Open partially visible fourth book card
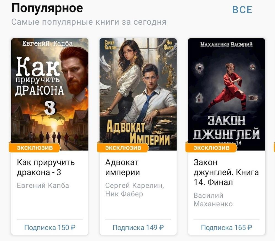This screenshot has height=241, width=275. (x=274, y=147)
